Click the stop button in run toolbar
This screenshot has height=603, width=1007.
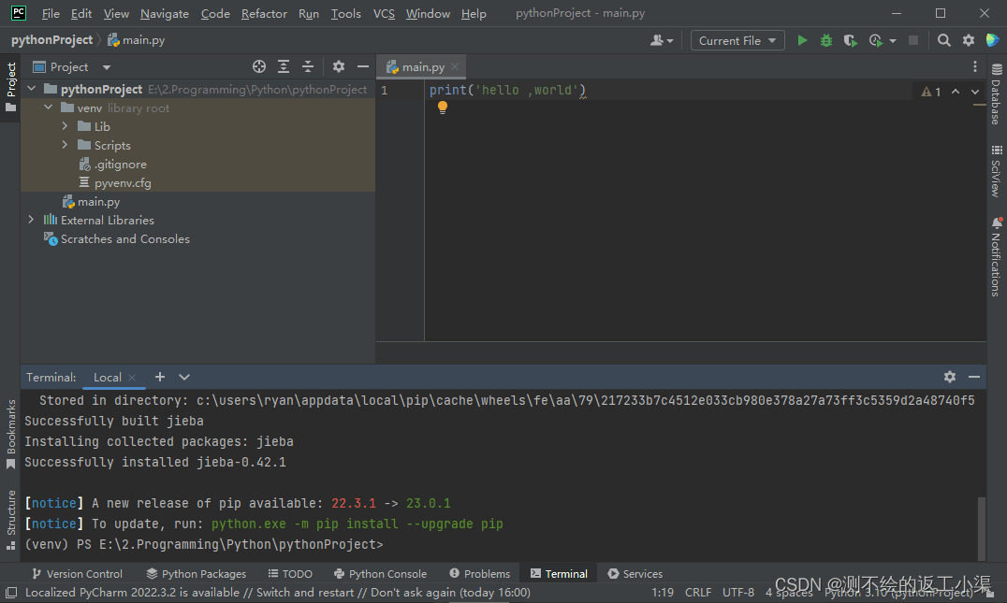coord(913,40)
